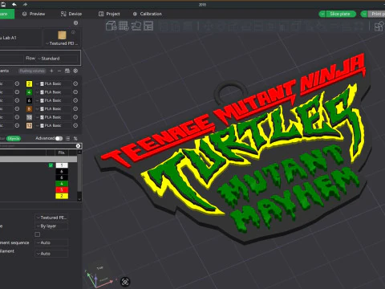Click the Textured PEI plate thumbnail
This screenshot has height=289, width=385.
62,35
